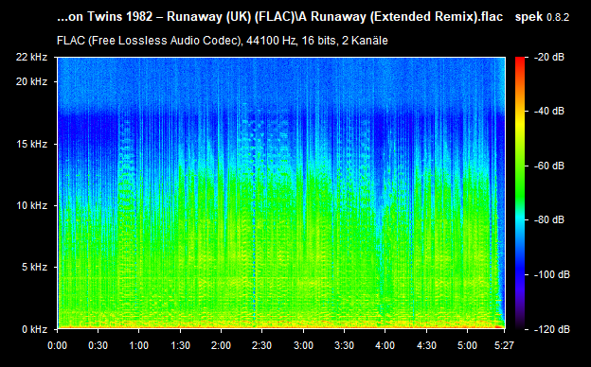Click the '10 kHz' frequency axis label
591x367 pixels.
point(31,205)
